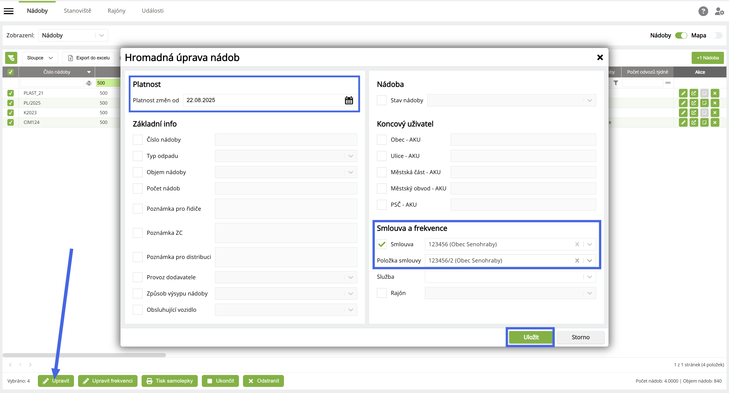Click the green clear filter icon
729x393 pixels.
[11, 58]
